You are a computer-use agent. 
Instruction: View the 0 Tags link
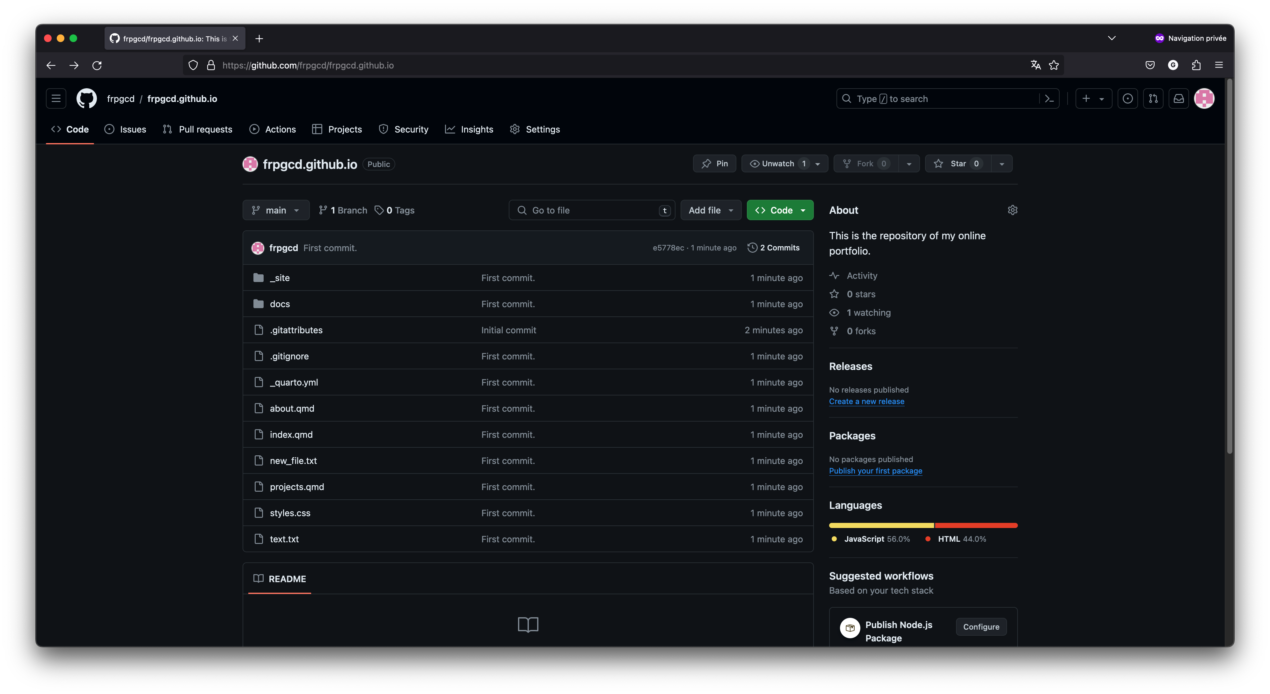[394, 210]
